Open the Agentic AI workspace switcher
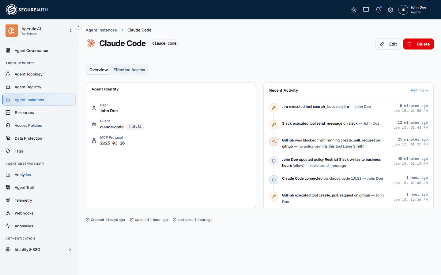 (39, 31)
